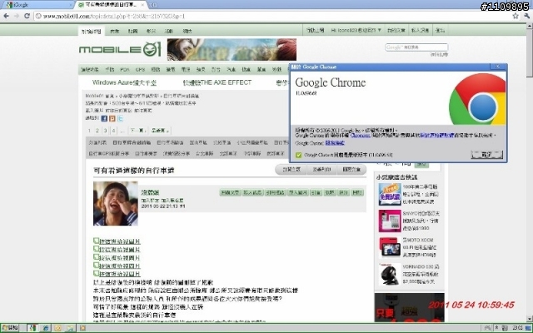Image resolution: width=533 pixels, height=333 pixels.
Task: Select the 討論群組 top navigation tab
Action: click(91, 32)
